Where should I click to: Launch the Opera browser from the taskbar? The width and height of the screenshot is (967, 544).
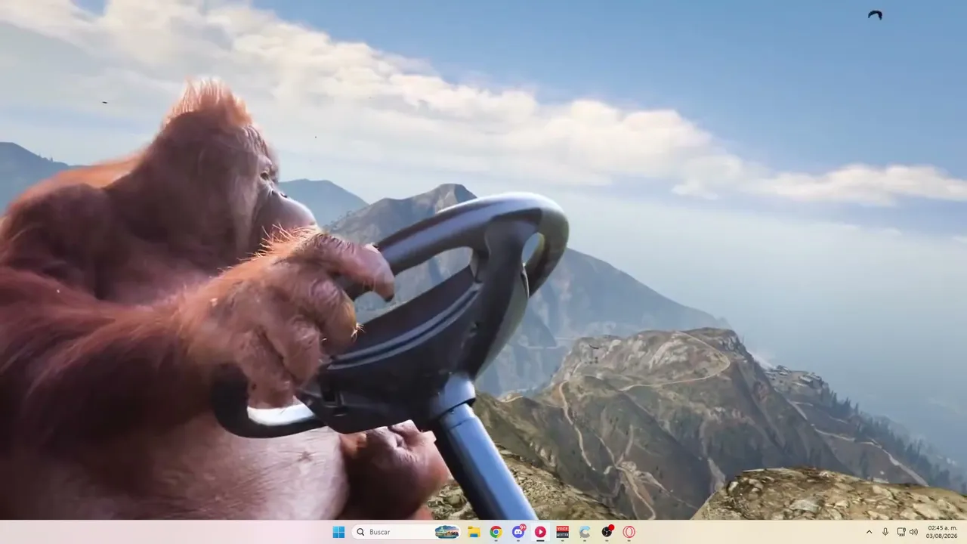point(629,532)
